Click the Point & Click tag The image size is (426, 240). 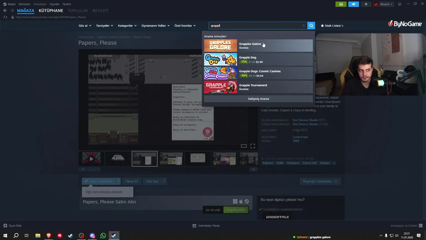(x=310, y=163)
